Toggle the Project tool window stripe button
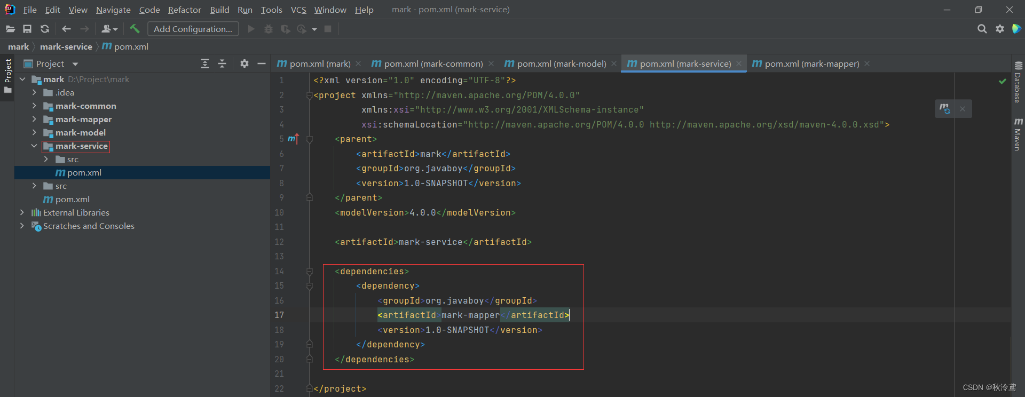1025x397 pixels. (x=7, y=76)
